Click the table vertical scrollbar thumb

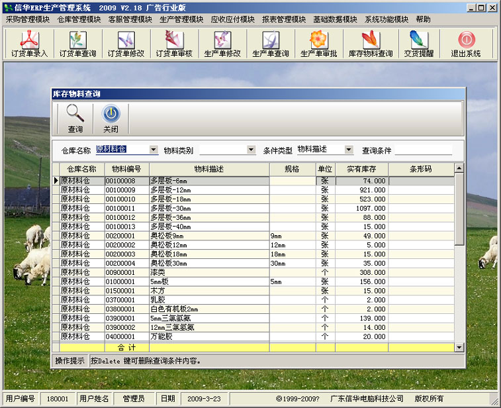pos(459,209)
